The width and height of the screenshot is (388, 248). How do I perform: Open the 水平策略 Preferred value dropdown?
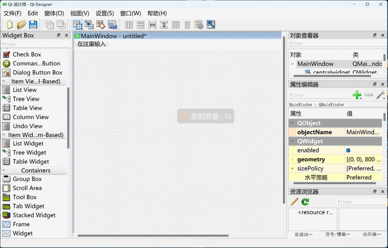coord(363,177)
